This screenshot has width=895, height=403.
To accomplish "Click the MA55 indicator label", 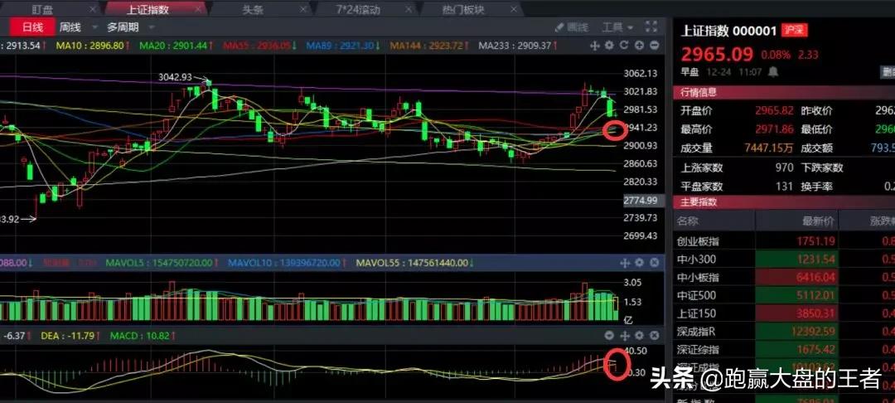I will (260, 46).
